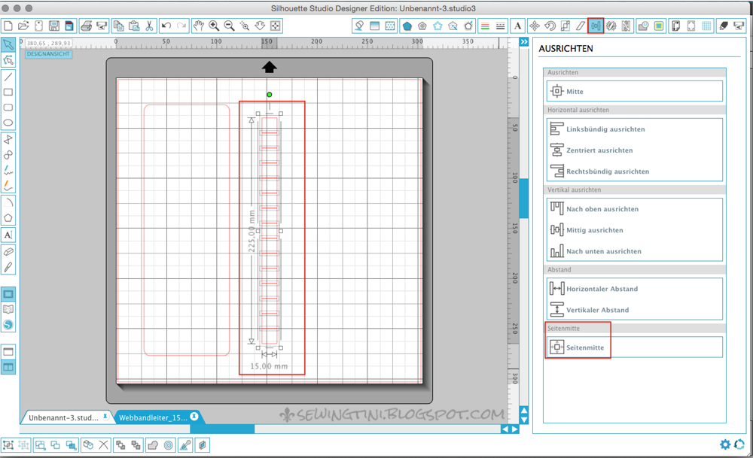This screenshot has width=753, height=458.
Task: Choose the Select arrow tool
Action: (8, 45)
